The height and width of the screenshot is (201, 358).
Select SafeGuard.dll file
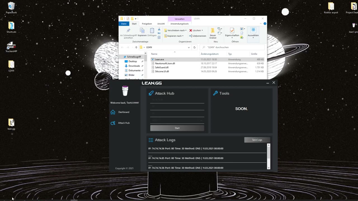coord(162,67)
